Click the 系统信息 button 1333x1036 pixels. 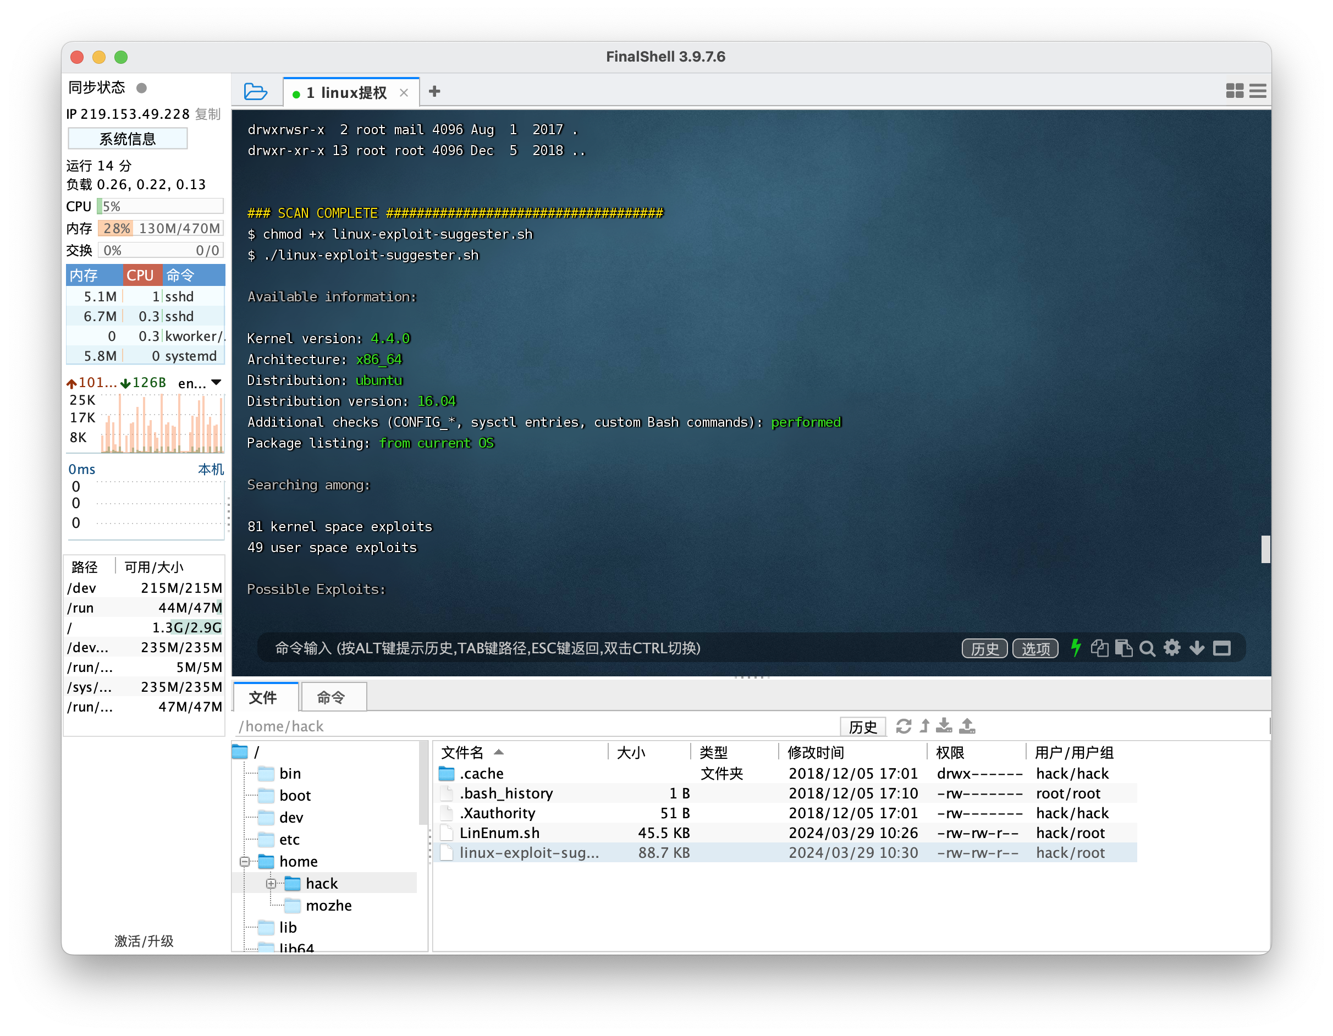tap(128, 139)
